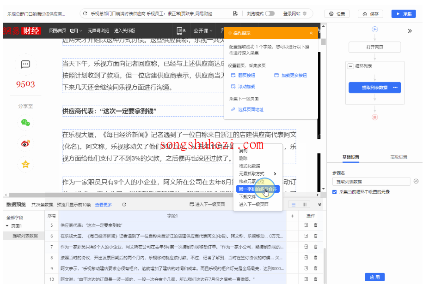Switch to the 高级设置 tab

pyautogui.click(x=398, y=157)
